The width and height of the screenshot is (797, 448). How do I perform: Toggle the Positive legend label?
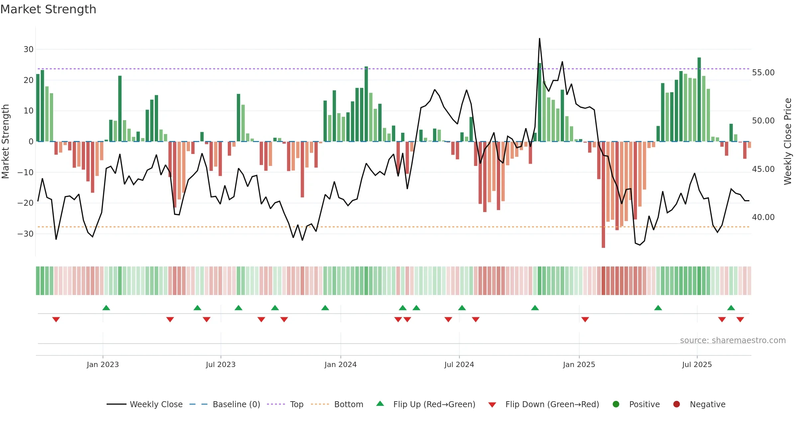[x=645, y=404]
